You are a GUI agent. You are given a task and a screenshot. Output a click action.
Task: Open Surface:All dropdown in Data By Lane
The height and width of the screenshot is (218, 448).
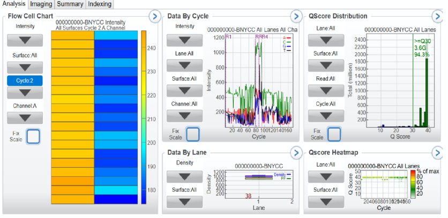184,202
